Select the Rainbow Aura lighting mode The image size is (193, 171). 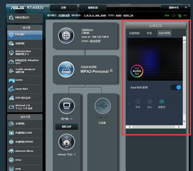162,104
